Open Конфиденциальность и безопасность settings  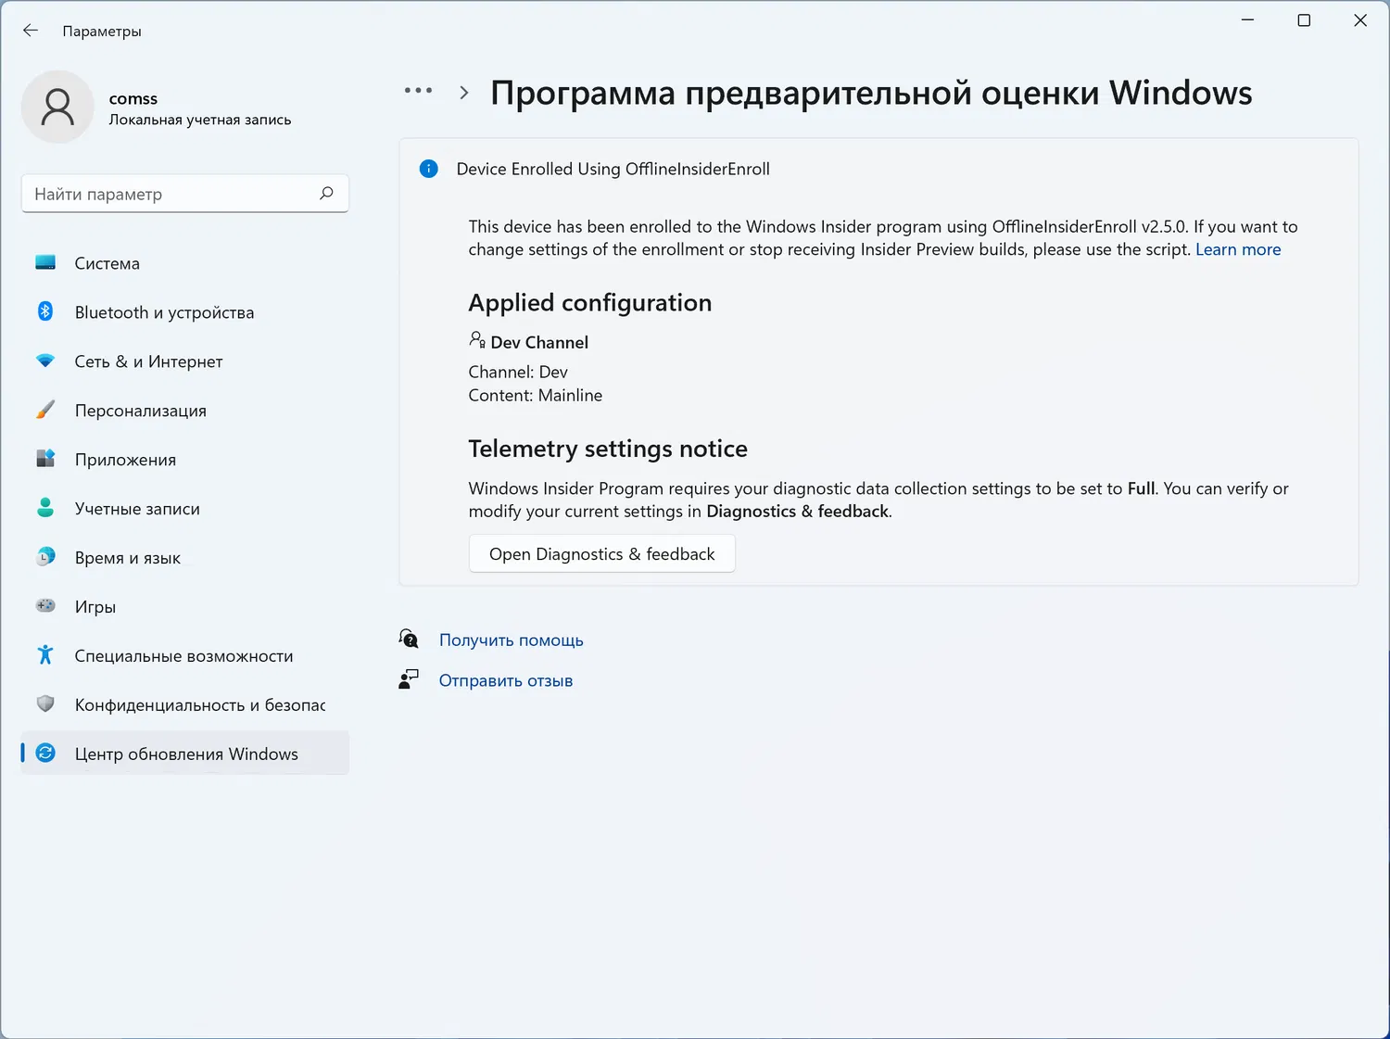(x=185, y=705)
